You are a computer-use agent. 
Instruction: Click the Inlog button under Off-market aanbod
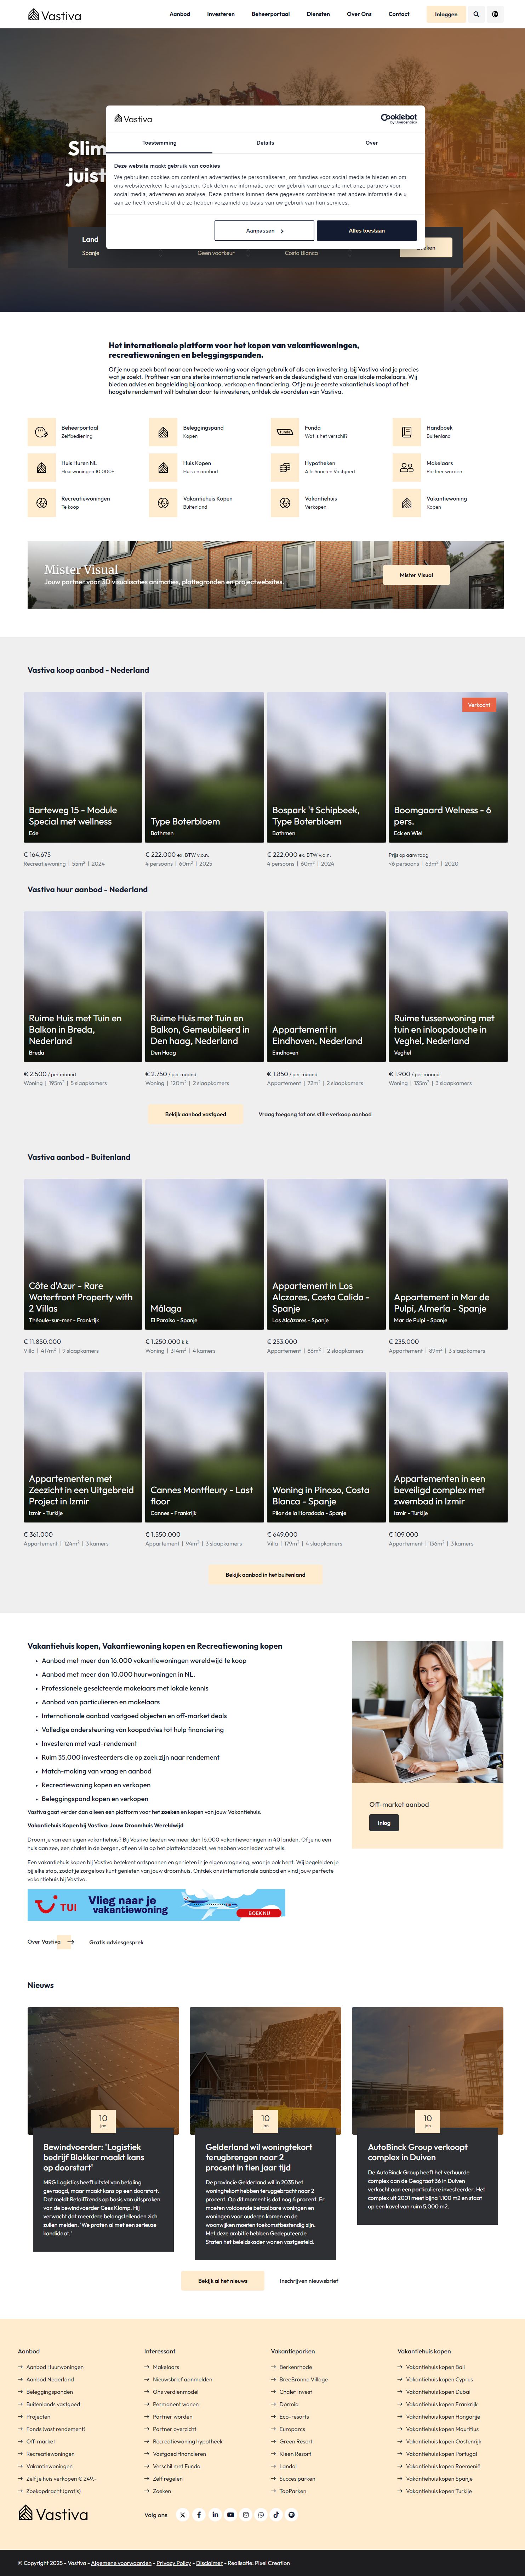(x=384, y=1823)
